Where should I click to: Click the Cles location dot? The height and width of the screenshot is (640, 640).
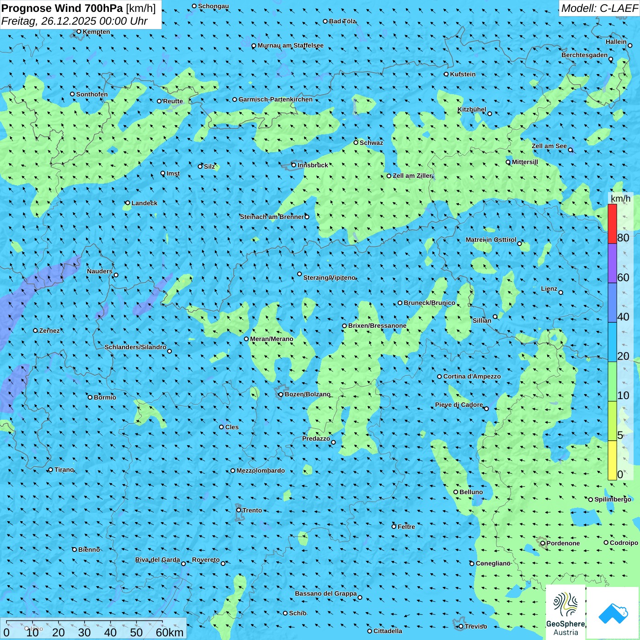[x=221, y=427]
